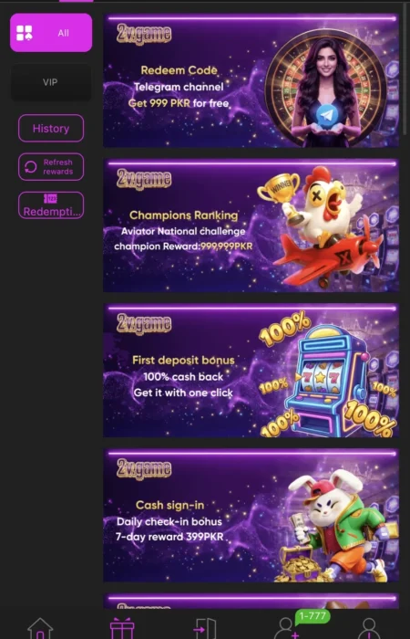Open the Redeem Code Telegram channel banner
The image size is (410, 639).
click(251, 80)
